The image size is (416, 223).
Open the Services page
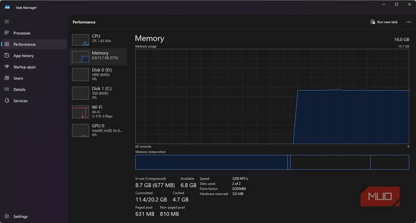pos(21,101)
